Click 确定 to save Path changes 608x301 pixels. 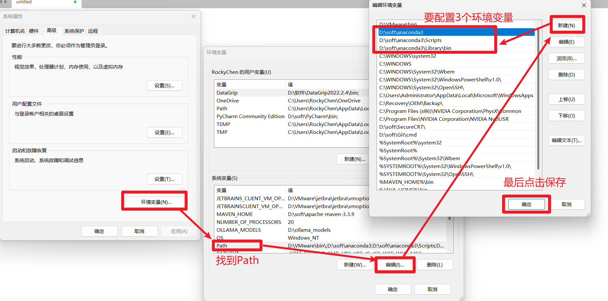[526, 204]
